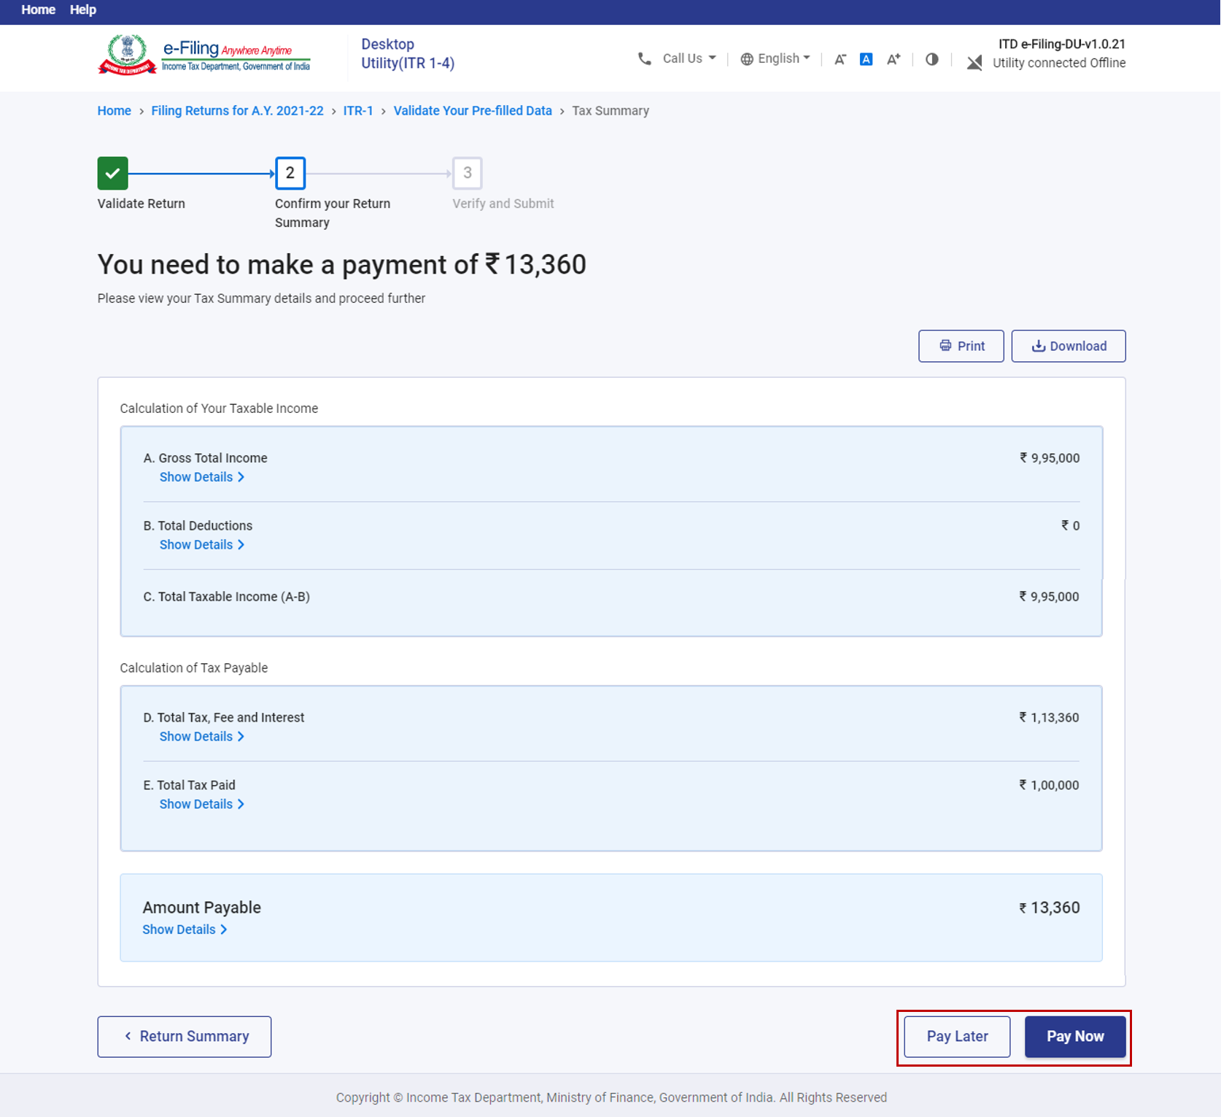Image resolution: width=1221 pixels, height=1117 pixels.
Task: Click step 3 Verify and Submit box
Action: tap(468, 173)
